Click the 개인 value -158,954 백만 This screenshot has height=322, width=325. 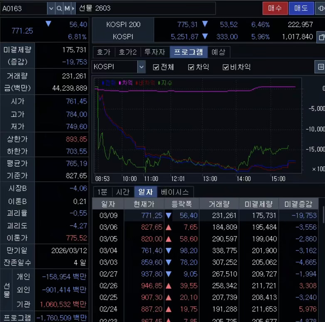coord(64,277)
